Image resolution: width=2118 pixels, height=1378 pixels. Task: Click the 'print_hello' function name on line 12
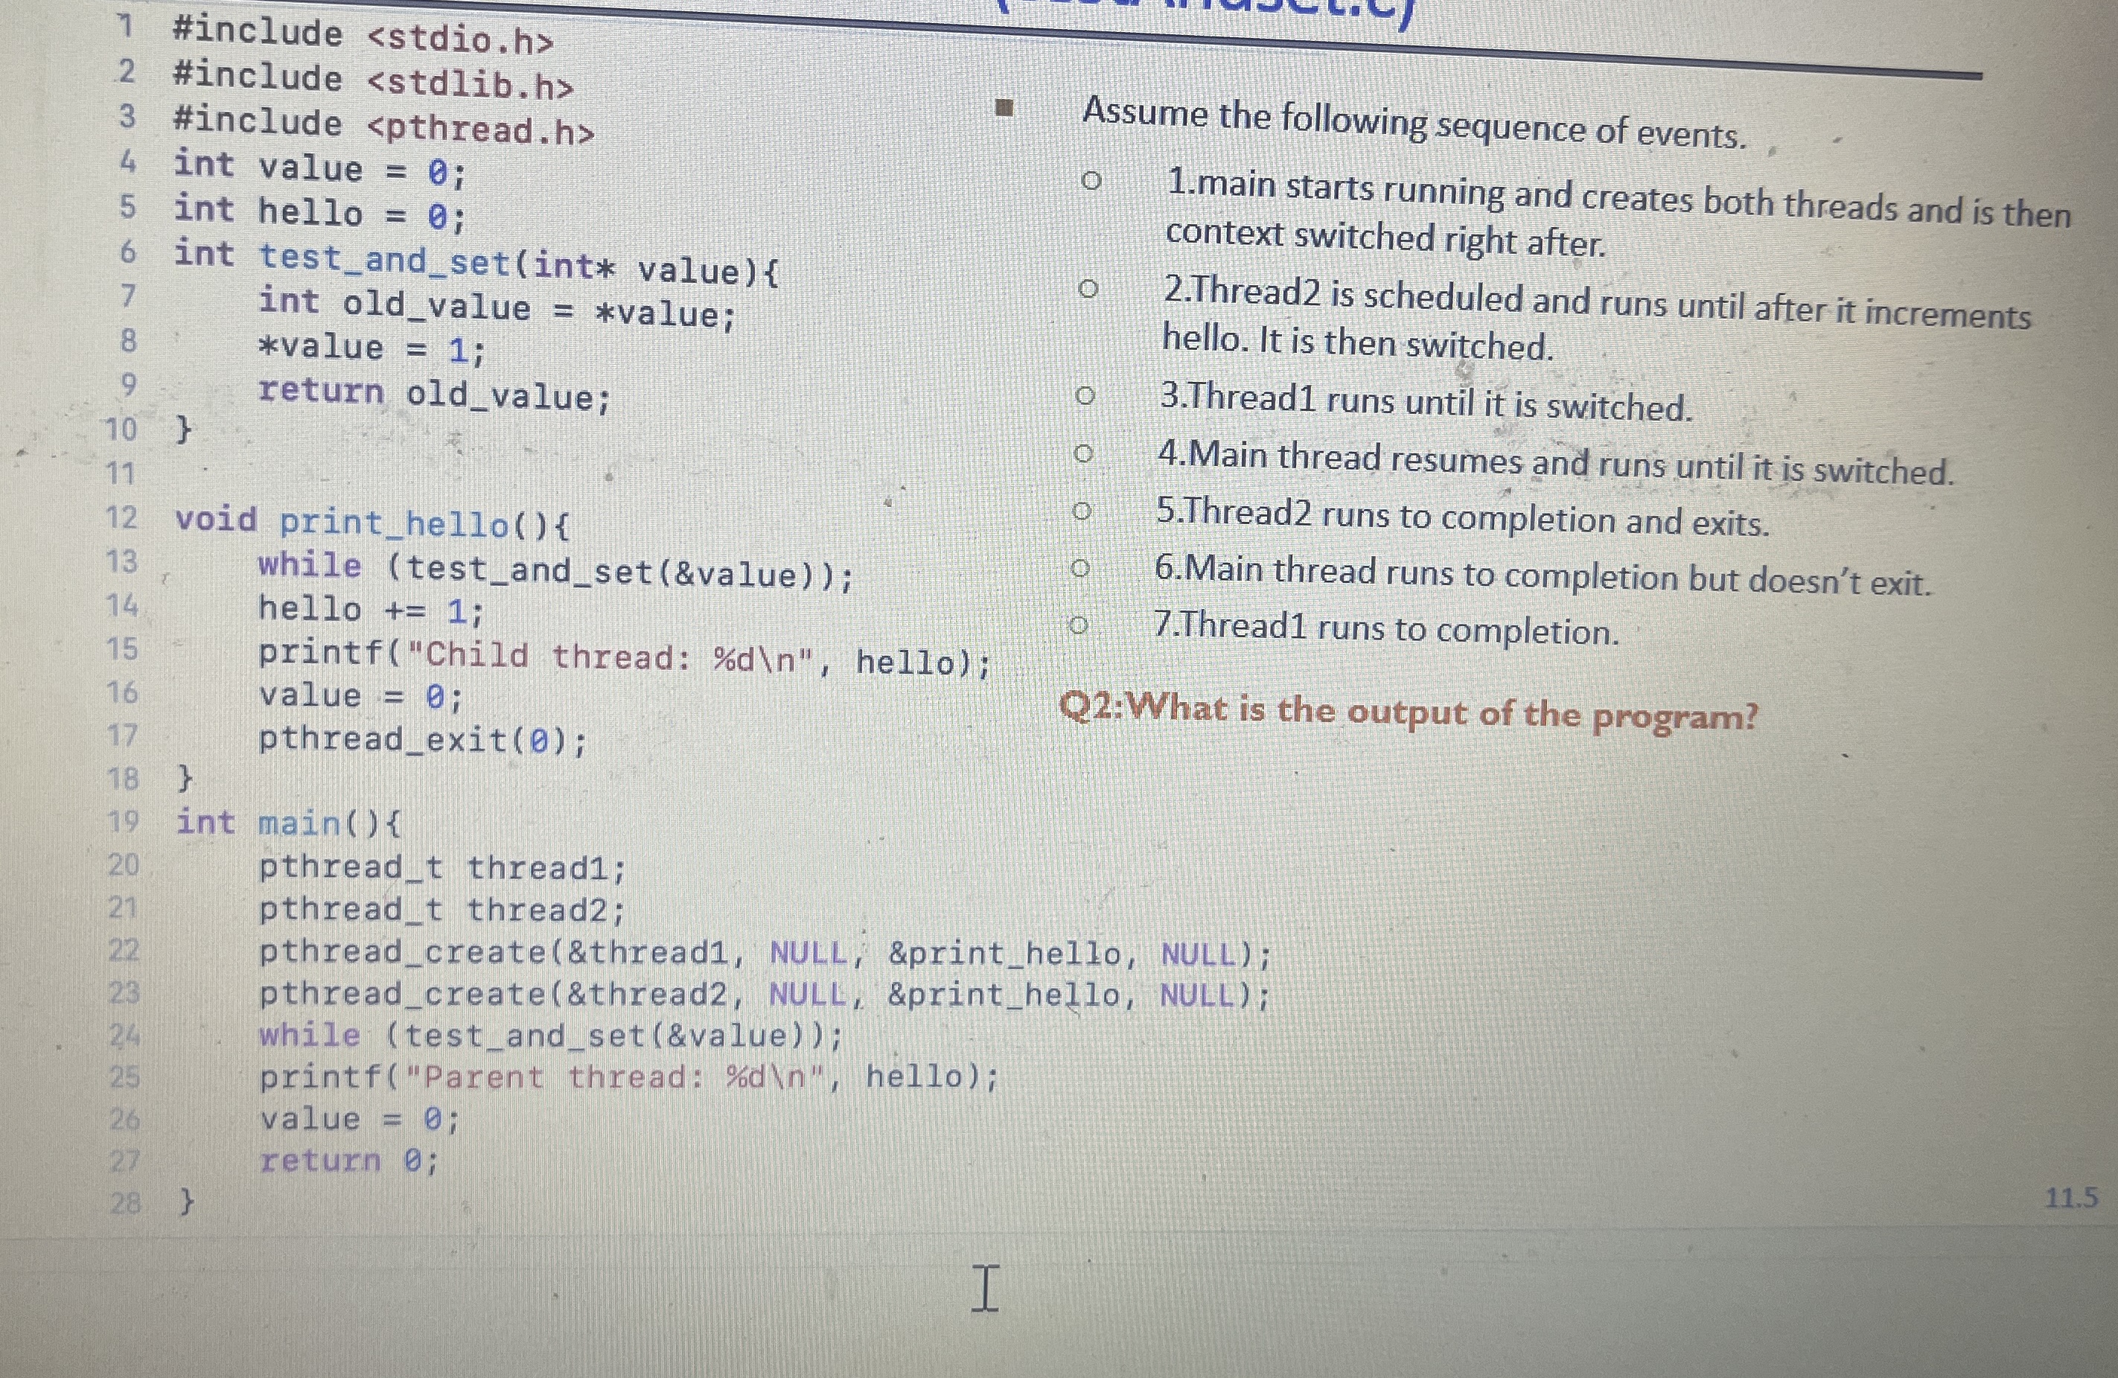pos(395,523)
